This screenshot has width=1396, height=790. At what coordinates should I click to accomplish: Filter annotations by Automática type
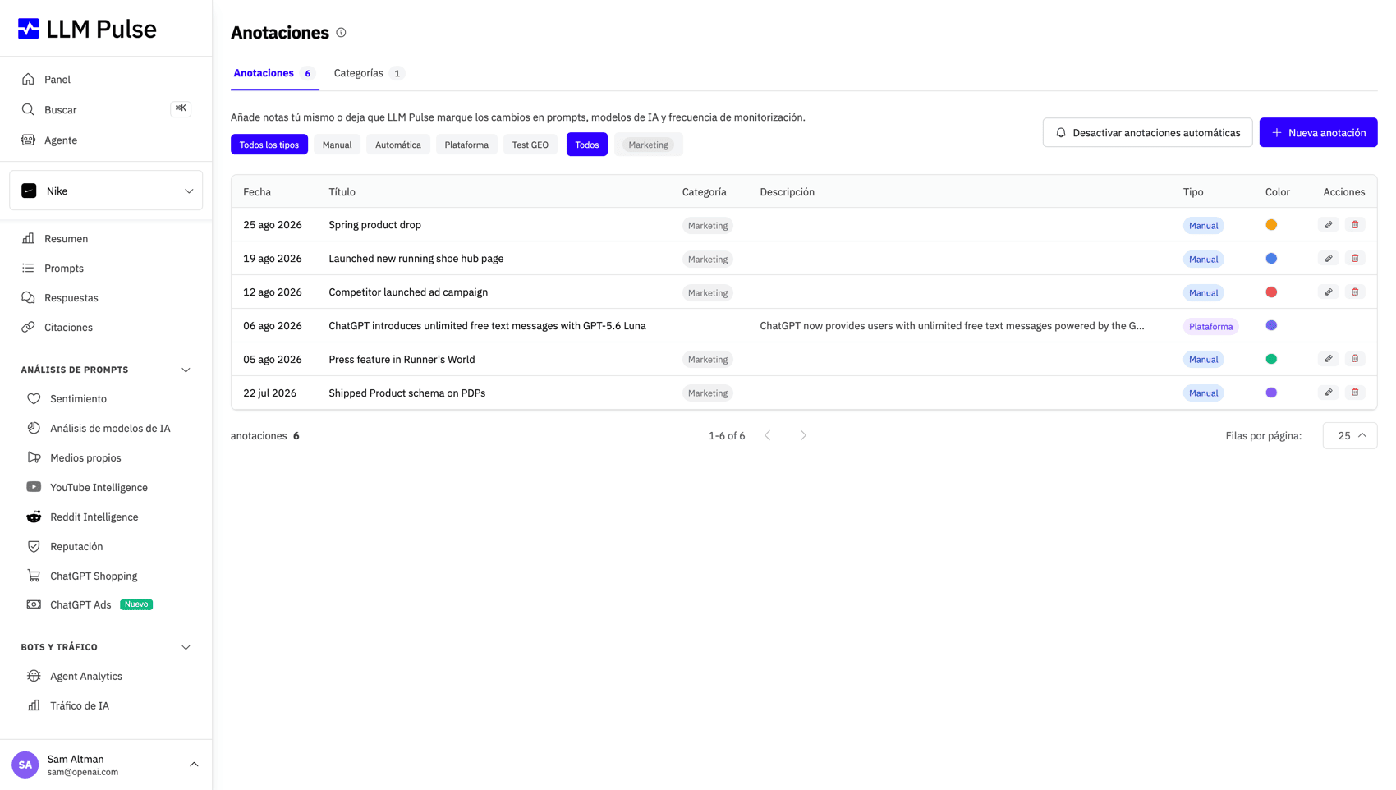coord(398,145)
